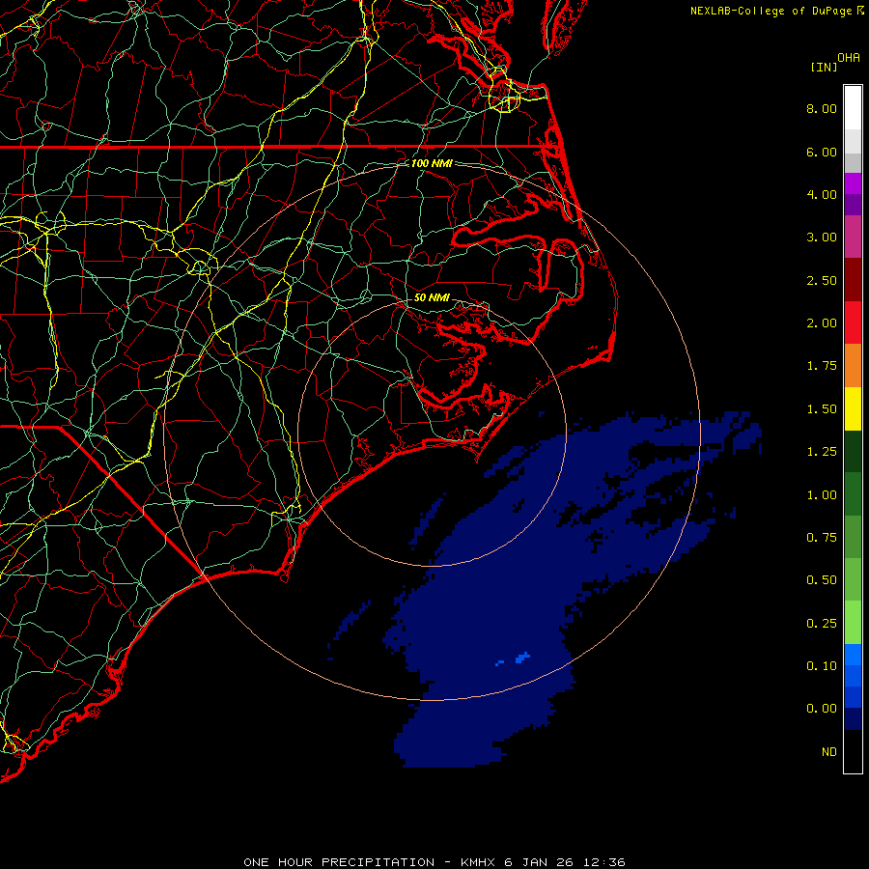869x869 pixels.
Task: Click the navy blue legend swatch
Action: [x=853, y=719]
